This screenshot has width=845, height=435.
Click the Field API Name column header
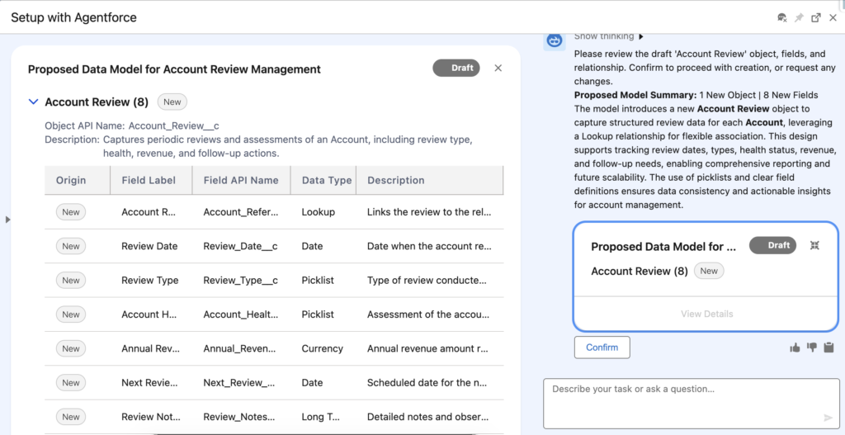tap(241, 181)
